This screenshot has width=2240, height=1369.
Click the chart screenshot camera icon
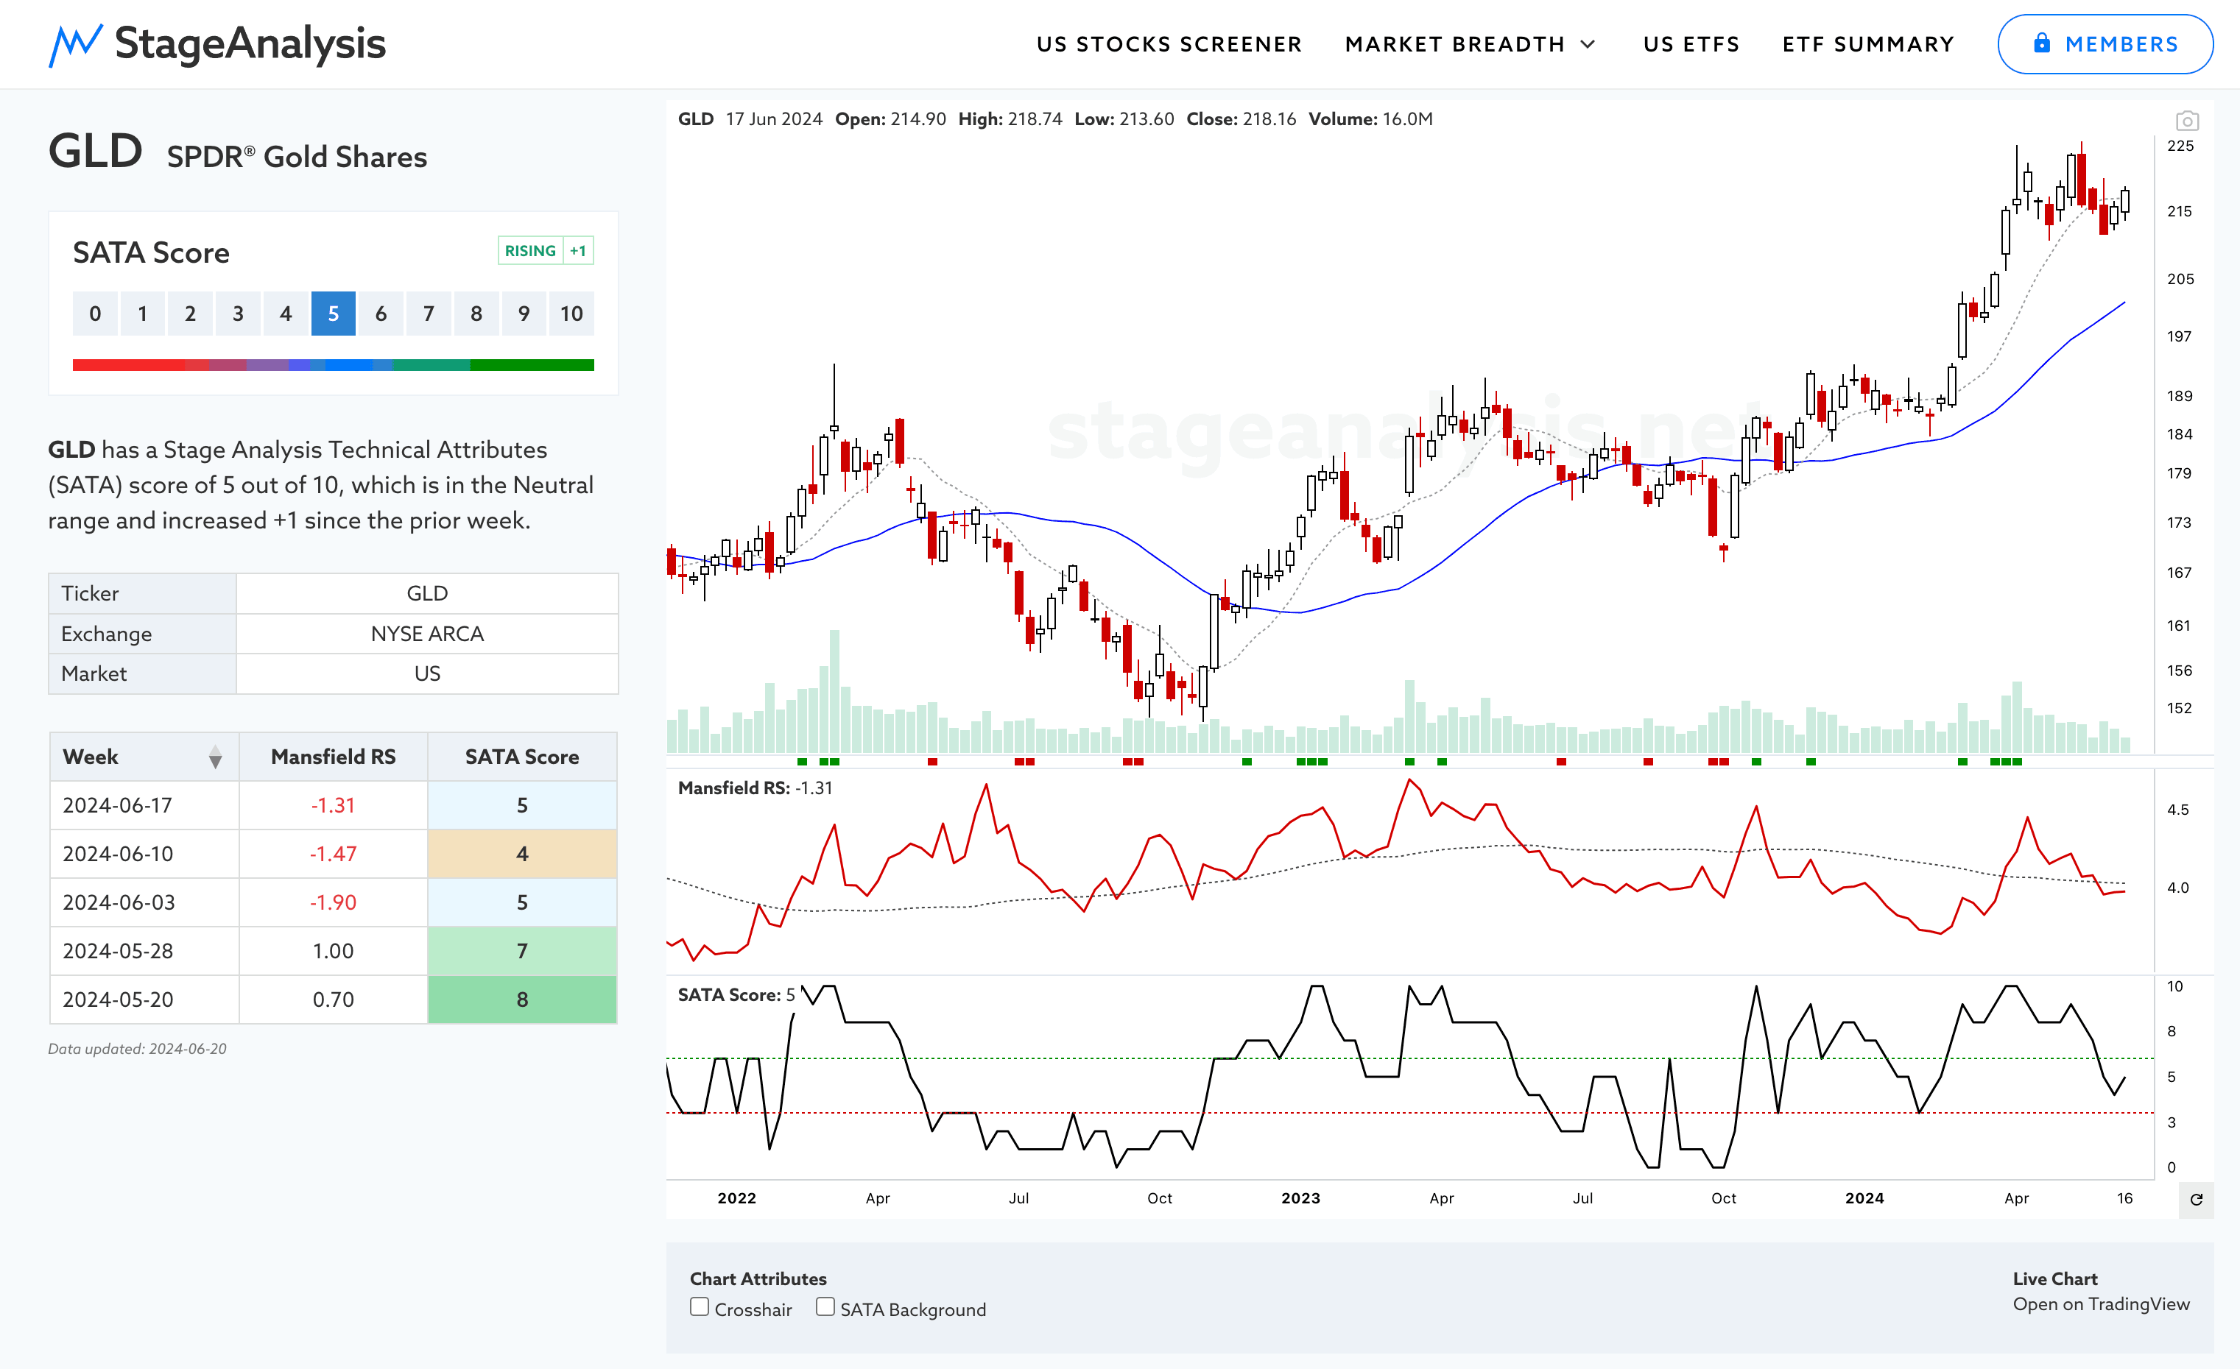(2186, 121)
